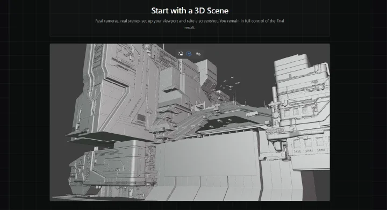Click the 'Real cameras, real scenes' description text
This screenshot has height=210, width=387.
(190, 24)
